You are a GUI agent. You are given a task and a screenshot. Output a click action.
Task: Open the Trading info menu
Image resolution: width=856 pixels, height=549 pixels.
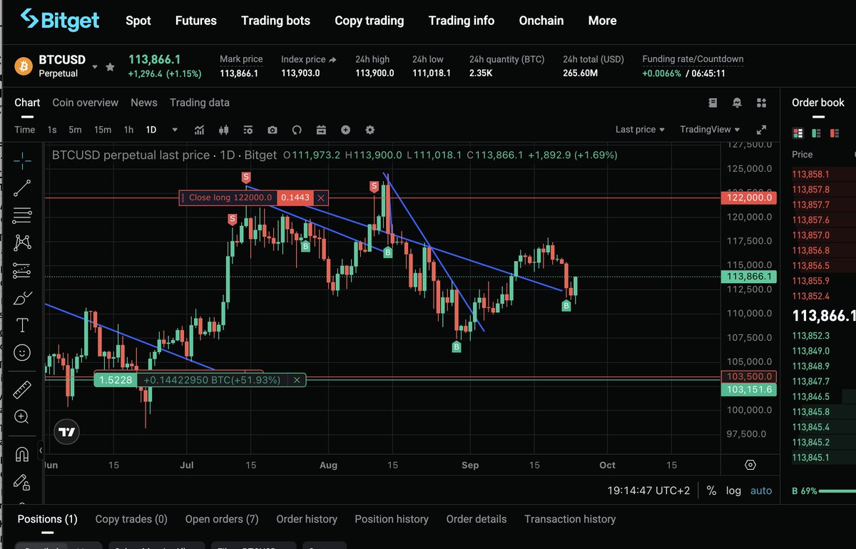click(462, 21)
